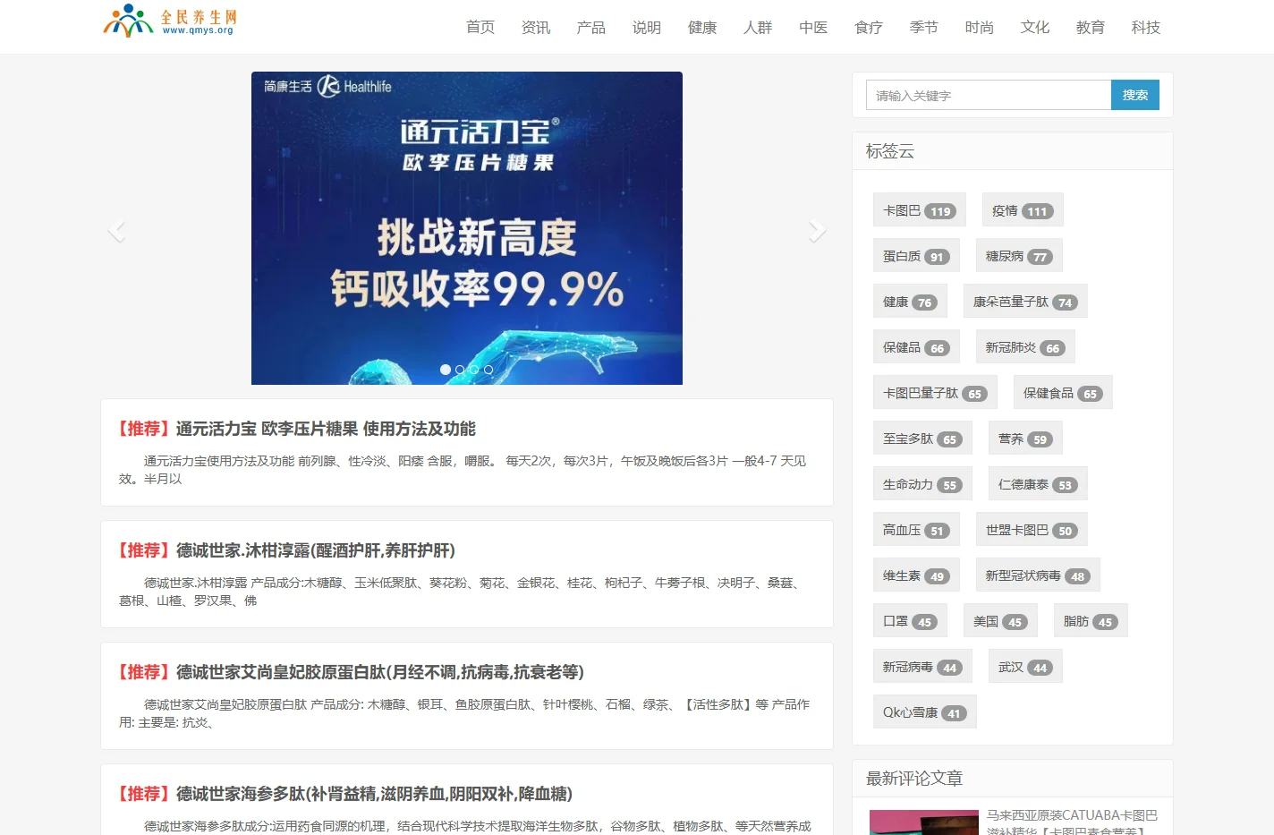1274x835 pixels.
Task: Select the 脂肪 45 tag
Action: click(x=1091, y=621)
